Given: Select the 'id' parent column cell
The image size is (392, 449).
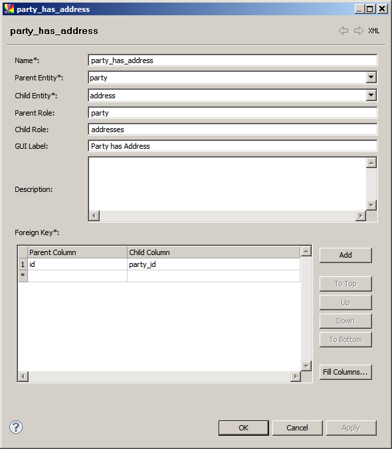Looking at the screenshot, I should [77, 264].
